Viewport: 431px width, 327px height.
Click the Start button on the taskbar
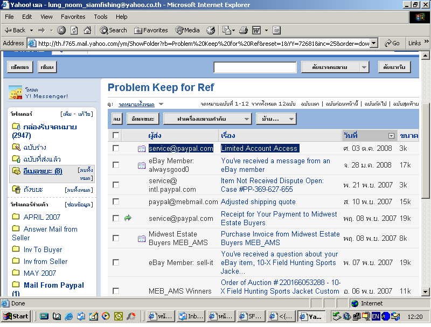coord(16,316)
